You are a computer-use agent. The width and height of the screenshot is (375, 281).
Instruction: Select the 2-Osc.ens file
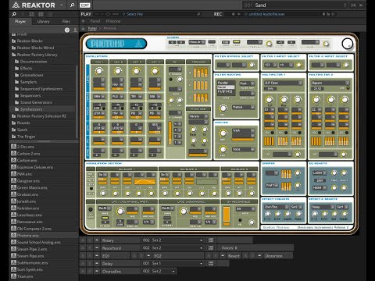[26, 147]
